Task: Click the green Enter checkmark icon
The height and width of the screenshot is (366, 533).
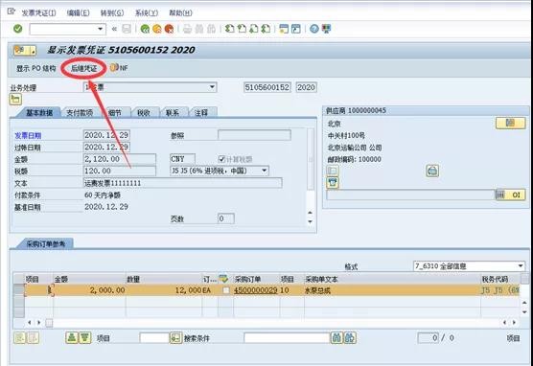Action: pyautogui.click(x=17, y=29)
